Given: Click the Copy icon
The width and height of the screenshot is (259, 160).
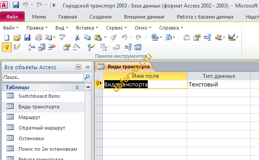Looking at the screenshot, I should coord(87,37).
